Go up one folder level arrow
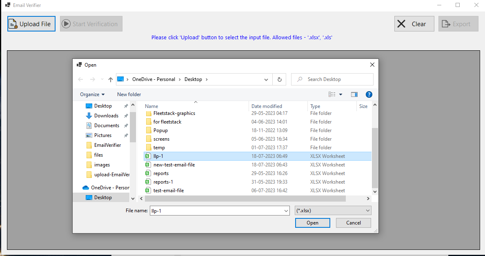 click(110, 80)
